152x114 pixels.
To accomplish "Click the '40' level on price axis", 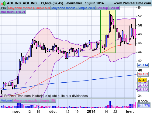I will 140,70.
